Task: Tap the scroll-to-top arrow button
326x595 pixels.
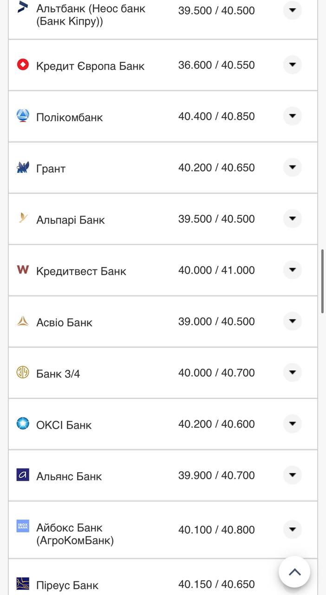Action: tap(294, 572)
